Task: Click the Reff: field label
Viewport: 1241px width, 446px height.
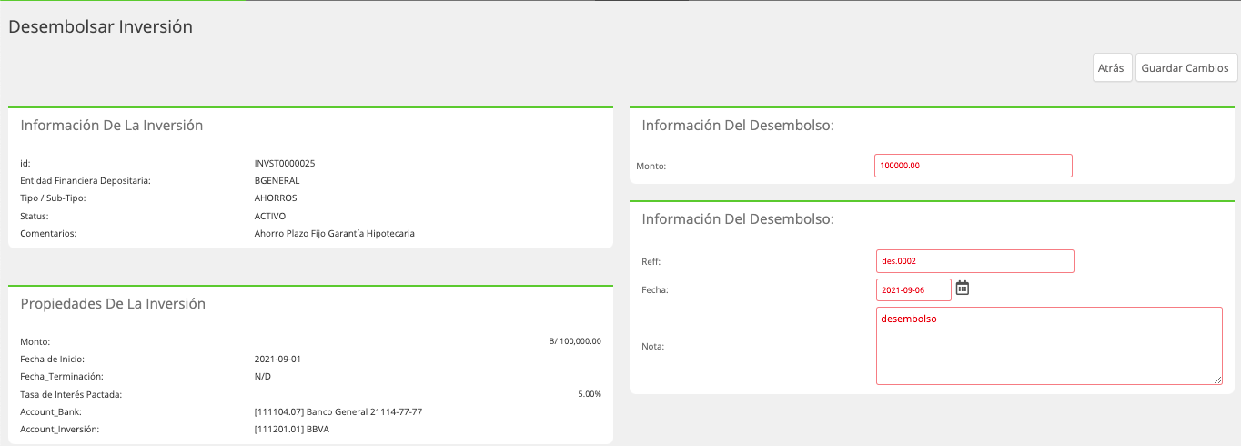Action: (x=651, y=262)
